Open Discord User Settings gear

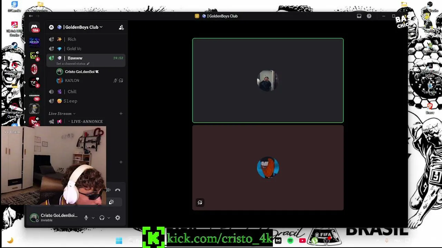point(118,218)
